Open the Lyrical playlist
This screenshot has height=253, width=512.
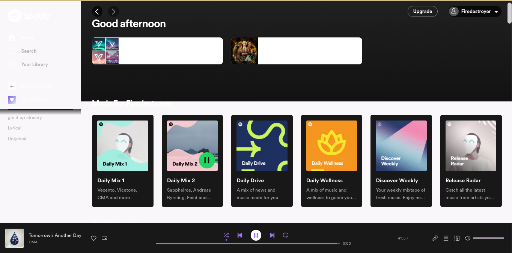tap(15, 128)
